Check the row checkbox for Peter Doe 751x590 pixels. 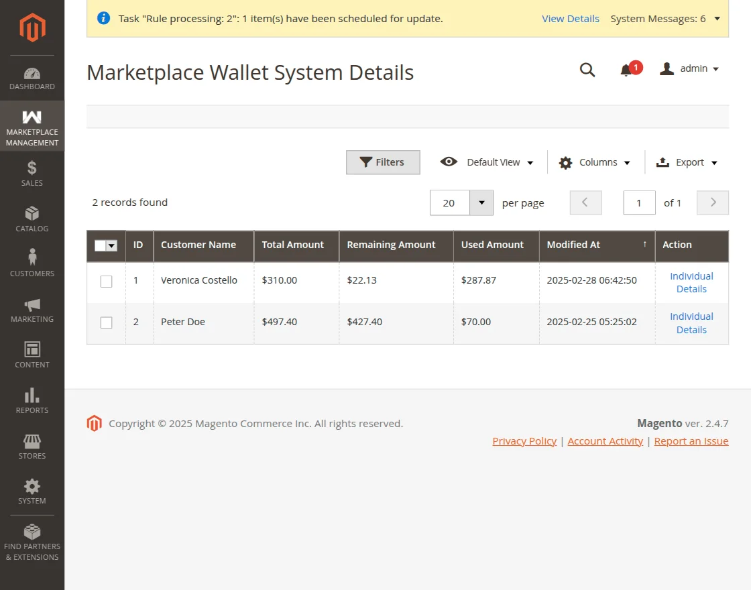click(x=106, y=322)
